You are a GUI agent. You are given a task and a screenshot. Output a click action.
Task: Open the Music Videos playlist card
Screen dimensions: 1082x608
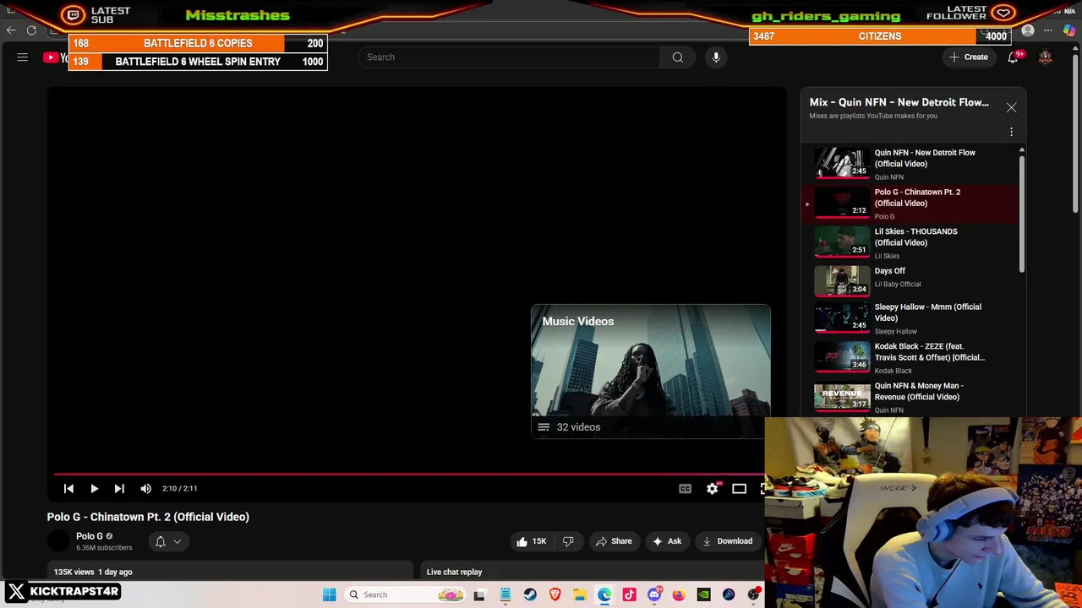pos(650,371)
